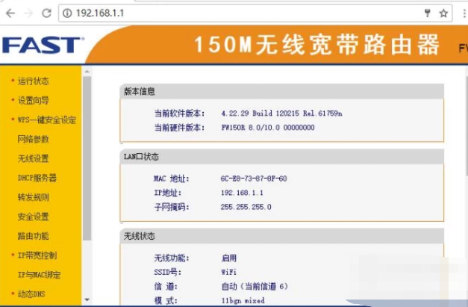Screen dimensions: 468x307
Task: Click the browser forward arrow
Action: [x=28, y=13]
